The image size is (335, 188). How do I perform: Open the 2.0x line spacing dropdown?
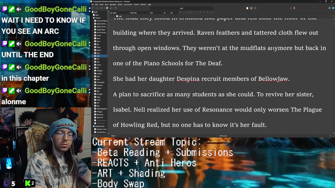(x=174, y=13)
